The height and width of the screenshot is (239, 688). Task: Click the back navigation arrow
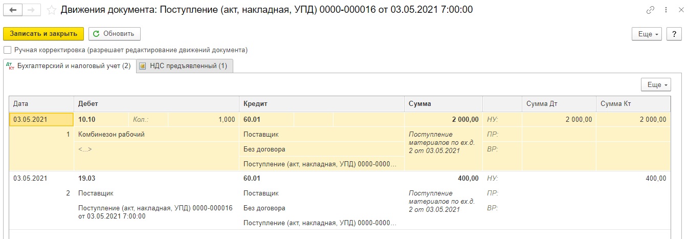tap(13, 10)
